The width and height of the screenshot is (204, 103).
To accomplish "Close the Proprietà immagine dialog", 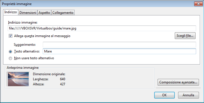I will coord(198,4).
